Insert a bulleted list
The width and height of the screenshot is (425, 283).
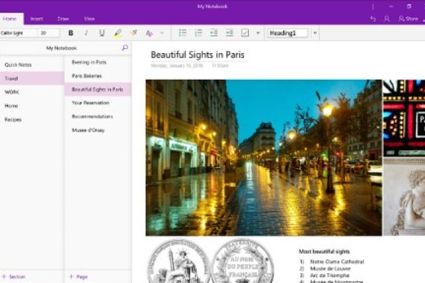click(x=182, y=33)
